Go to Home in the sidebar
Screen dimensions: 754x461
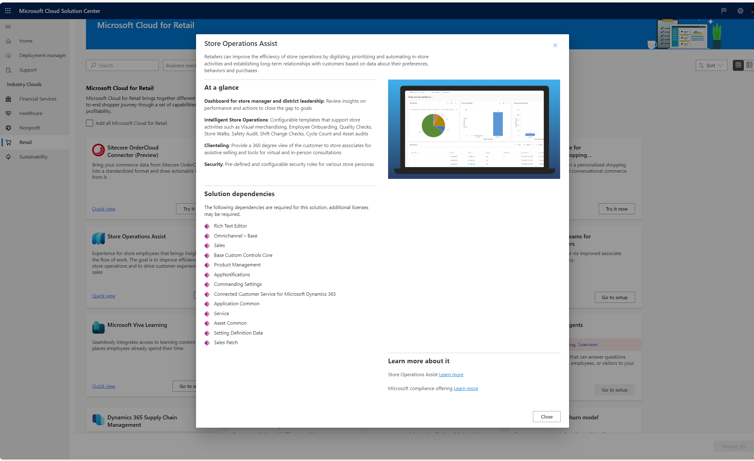(26, 41)
